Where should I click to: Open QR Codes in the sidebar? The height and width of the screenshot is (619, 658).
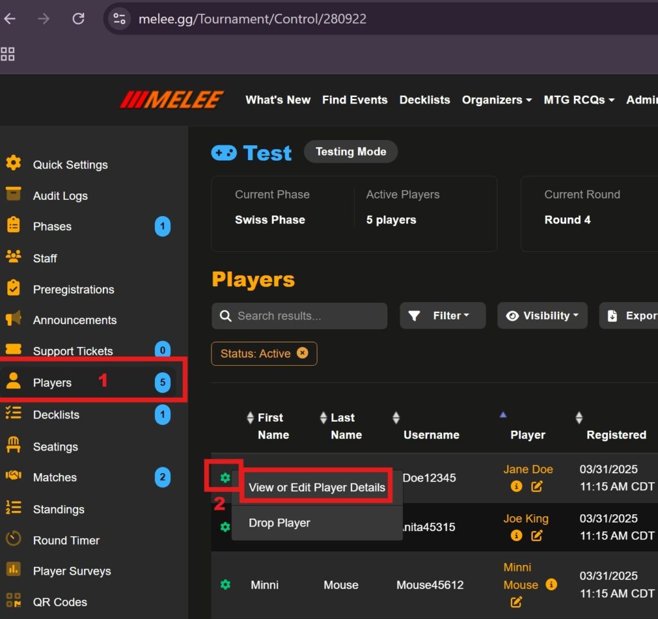click(60, 602)
